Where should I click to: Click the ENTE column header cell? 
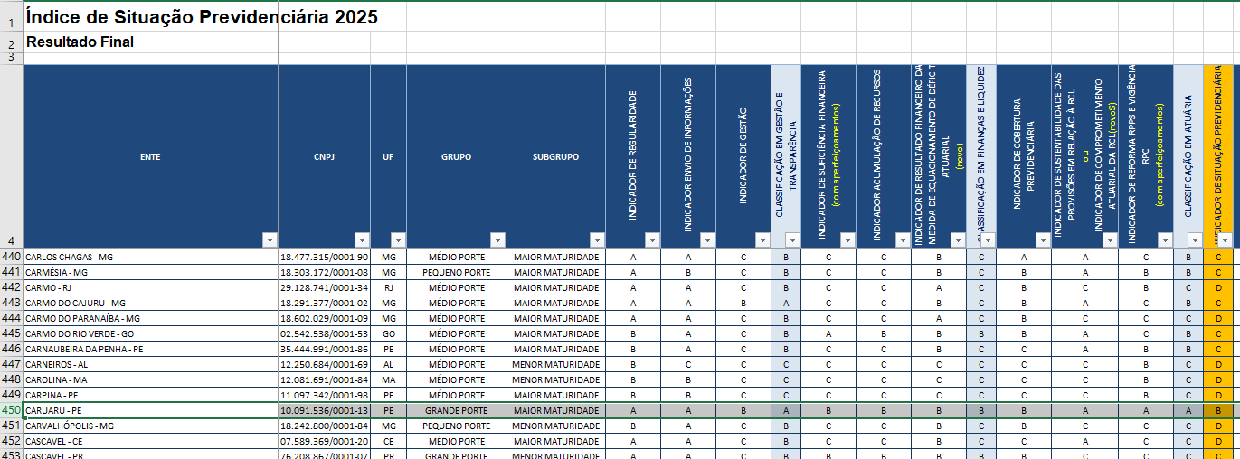pyautogui.click(x=150, y=156)
